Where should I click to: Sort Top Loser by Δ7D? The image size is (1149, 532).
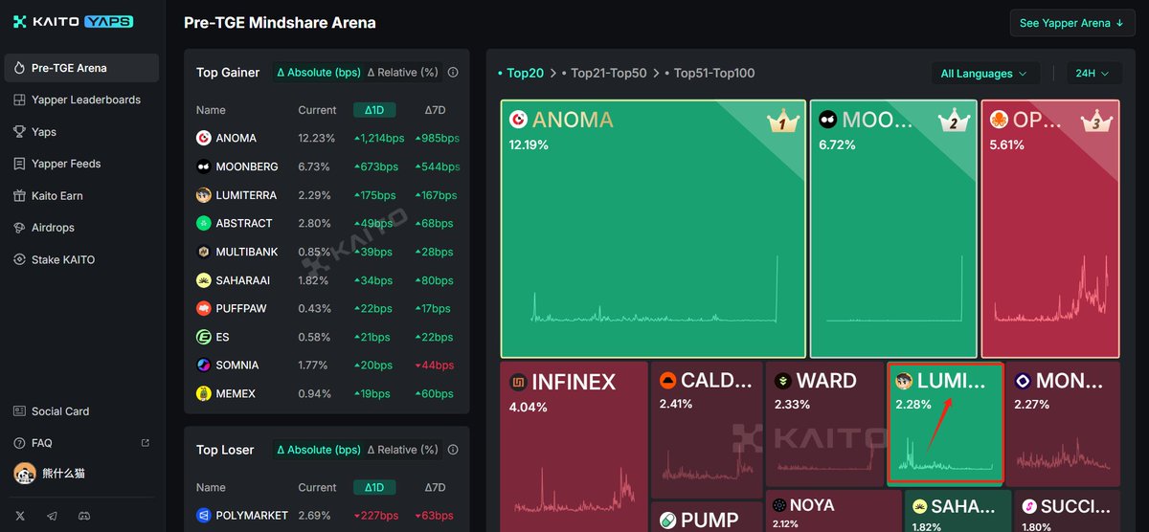[435, 487]
